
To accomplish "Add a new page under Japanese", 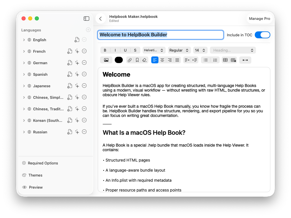I will pos(70,86).
